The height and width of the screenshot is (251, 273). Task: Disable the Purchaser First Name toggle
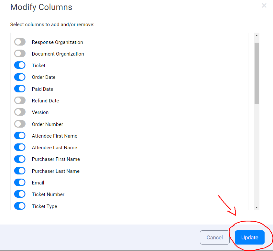20,159
